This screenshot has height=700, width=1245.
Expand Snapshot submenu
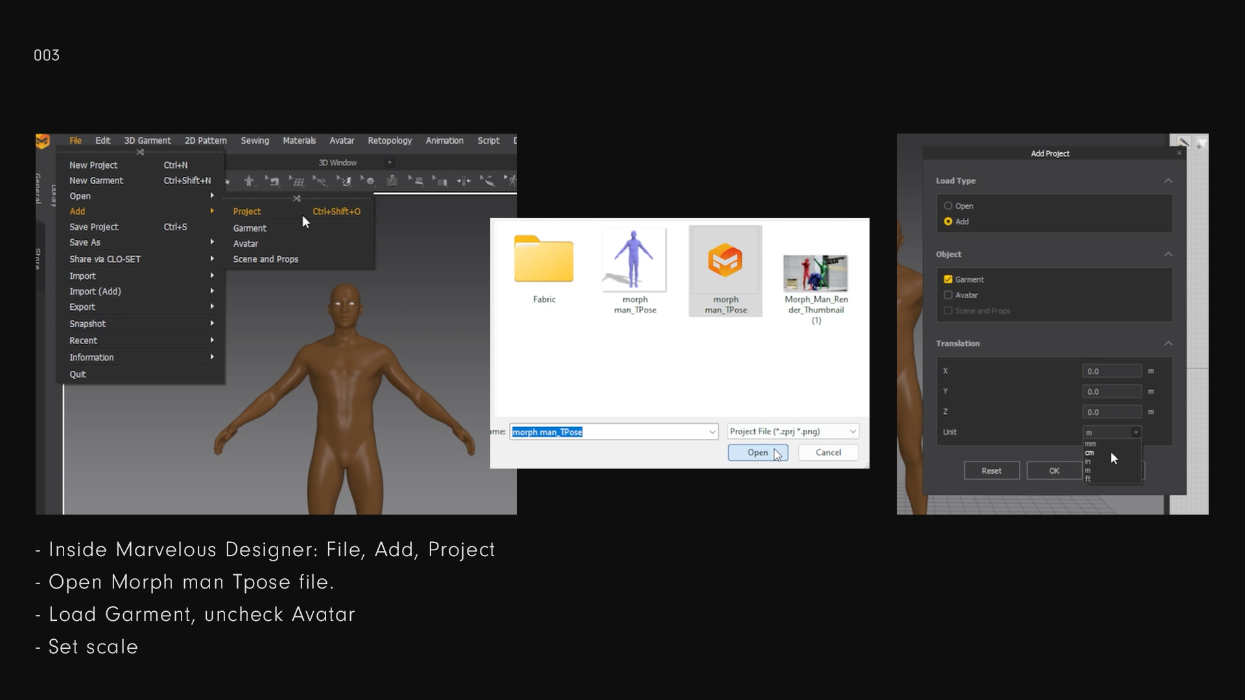point(140,324)
